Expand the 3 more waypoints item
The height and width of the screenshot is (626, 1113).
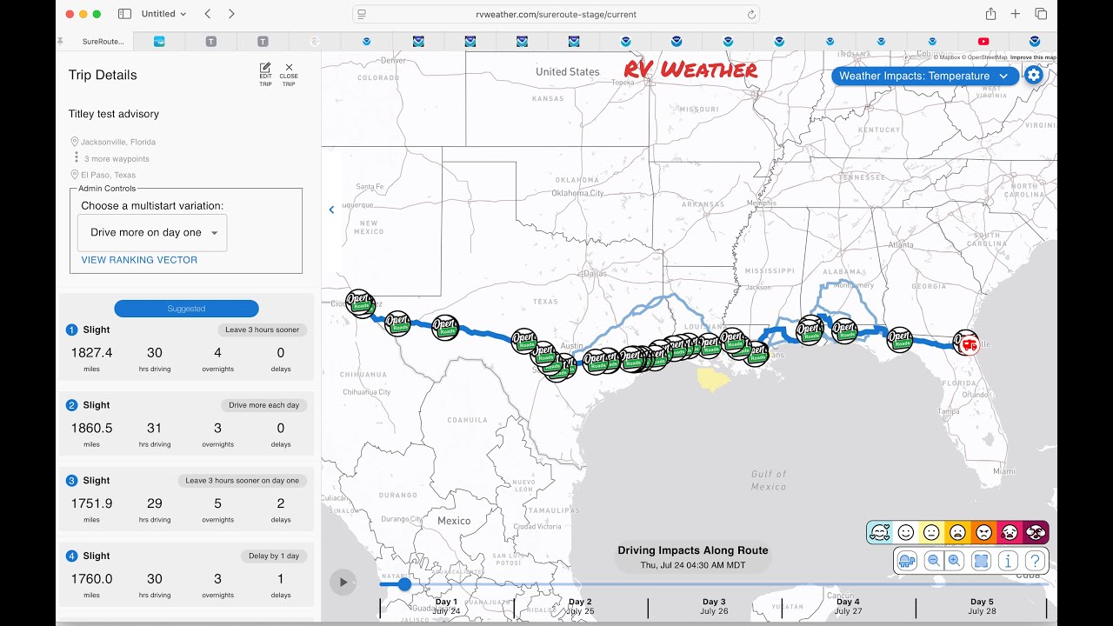pos(117,159)
